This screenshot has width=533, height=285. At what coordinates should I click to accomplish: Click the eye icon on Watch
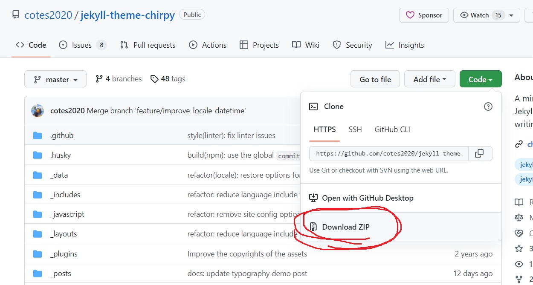click(x=464, y=15)
